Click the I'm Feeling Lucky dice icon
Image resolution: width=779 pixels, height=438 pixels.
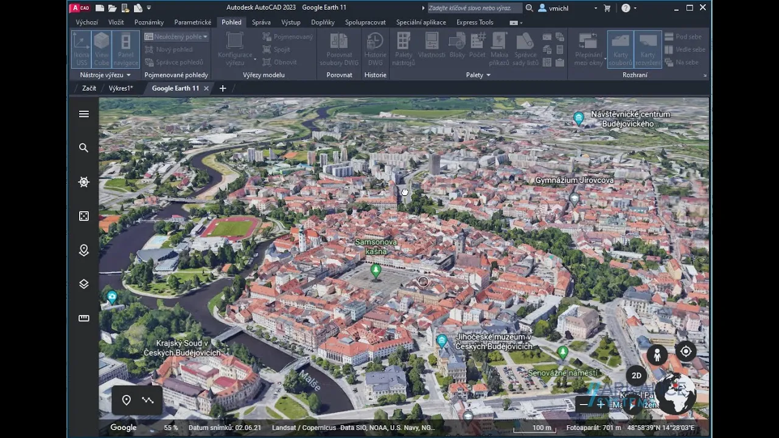tap(83, 216)
